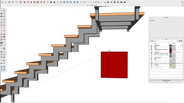The image size is (184, 103).
Task: Click the tag search field
Action: [165, 41]
